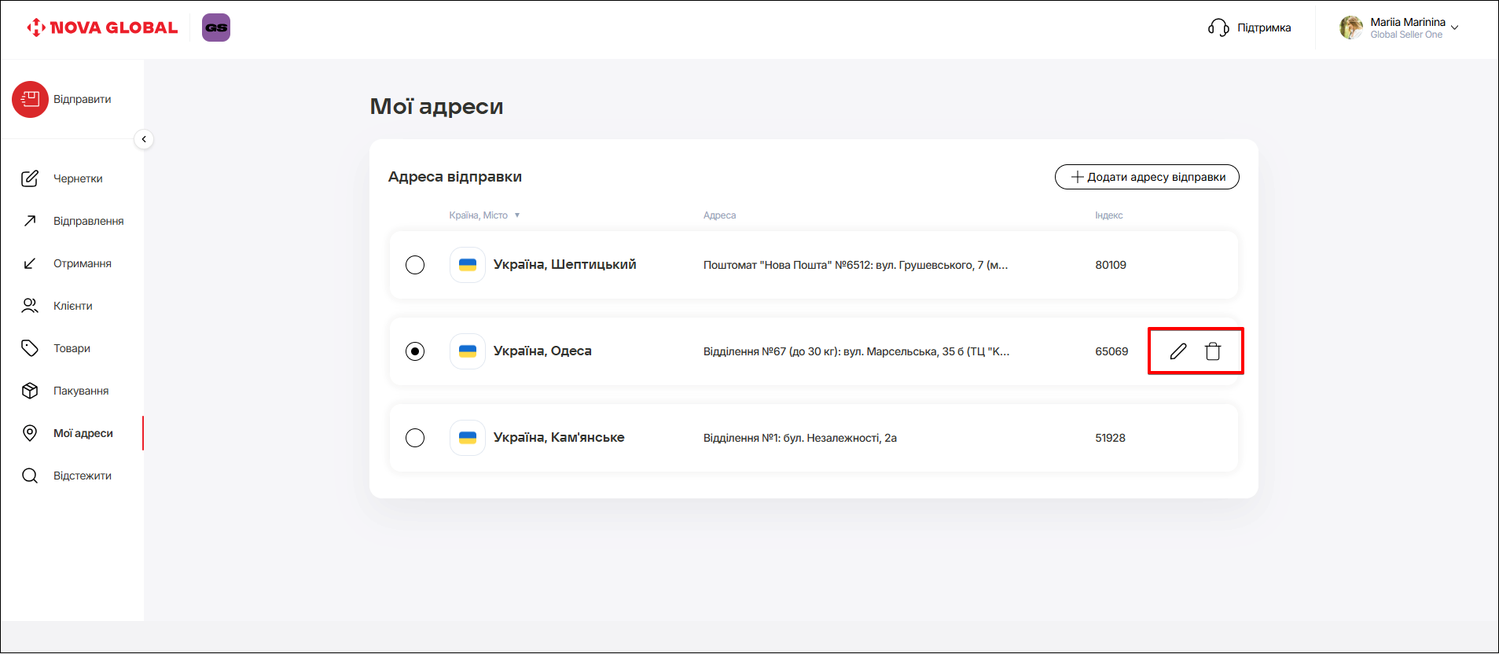The width and height of the screenshot is (1499, 654).
Task: Click the red Відправити send icon
Action: tap(31, 100)
